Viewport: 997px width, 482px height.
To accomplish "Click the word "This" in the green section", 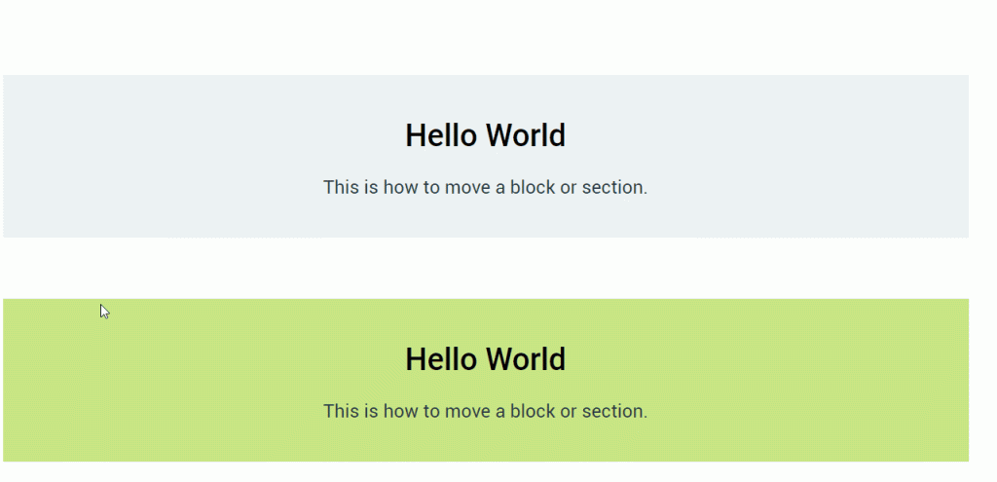I will pyautogui.click(x=341, y=411).
